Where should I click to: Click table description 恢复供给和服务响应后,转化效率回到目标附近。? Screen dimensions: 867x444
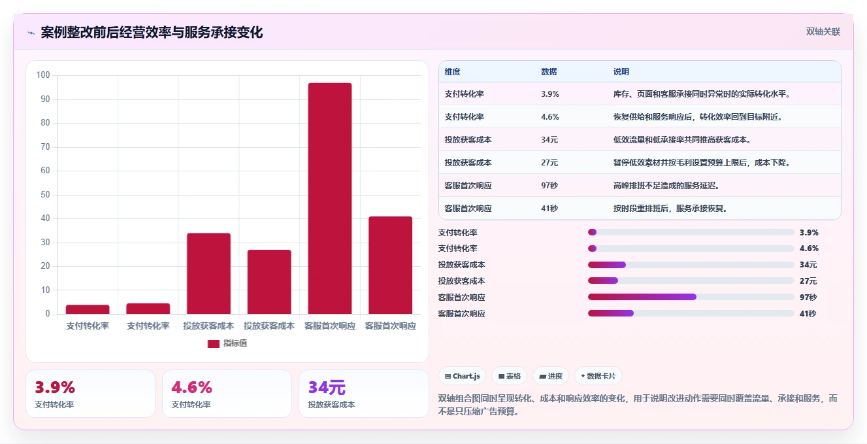click(698, 117)
